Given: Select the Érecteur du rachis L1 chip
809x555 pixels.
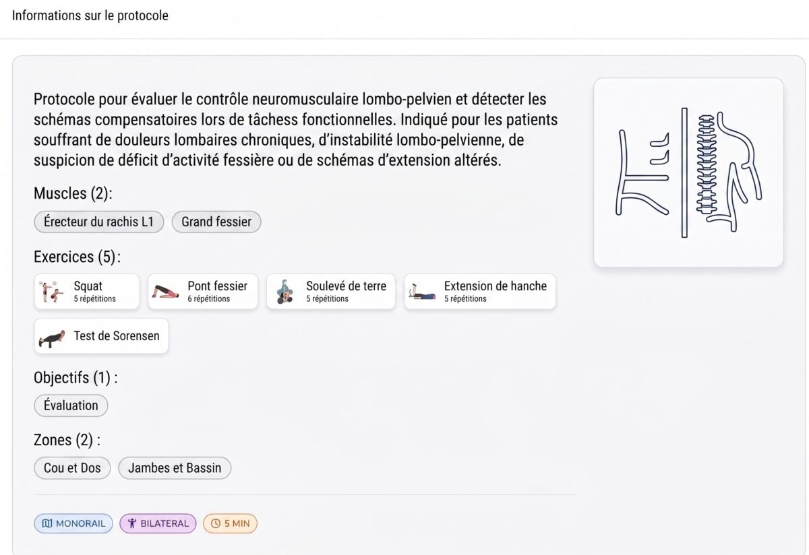Looking at the screenshot, I should tap(99, 222).
